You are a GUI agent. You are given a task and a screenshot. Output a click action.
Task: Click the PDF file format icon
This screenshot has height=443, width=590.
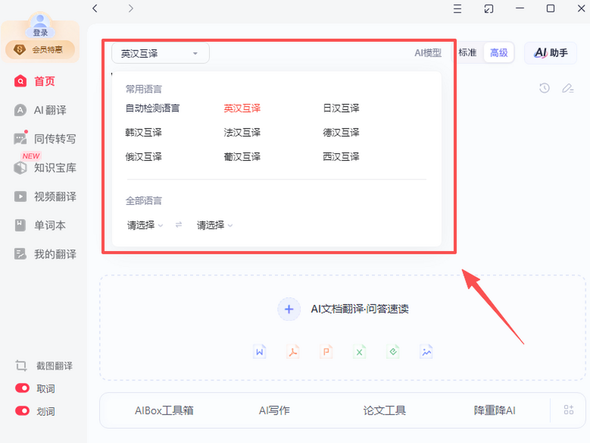[293, 352]
